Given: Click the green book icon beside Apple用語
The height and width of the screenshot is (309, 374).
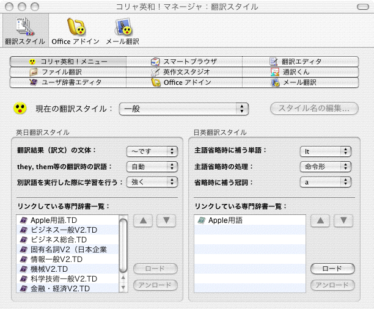Looking at the screenshot, I should tap(202, 220).
